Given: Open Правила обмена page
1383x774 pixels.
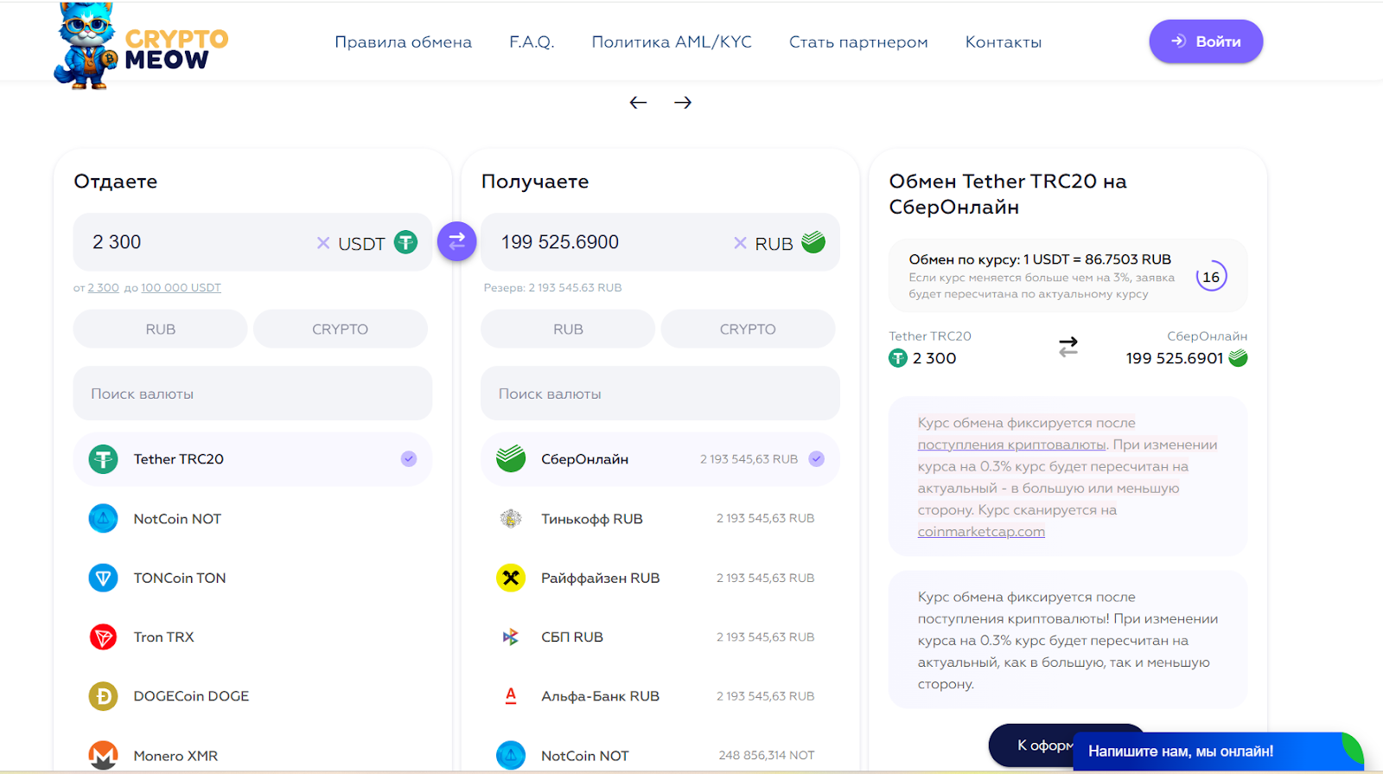Looking at the screenshot, I should click(x=404, y=42).
